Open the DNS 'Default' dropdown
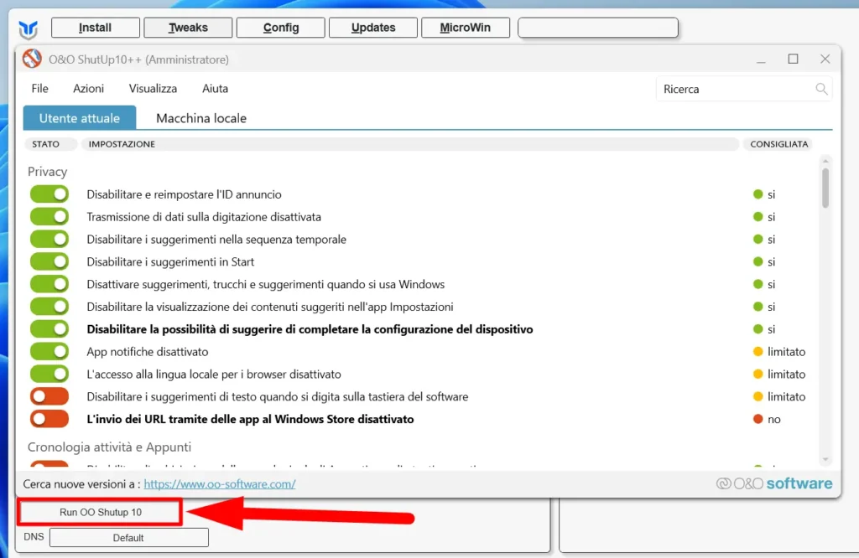The height and width of the screenshot is (558, 859). tap(128, 538)
